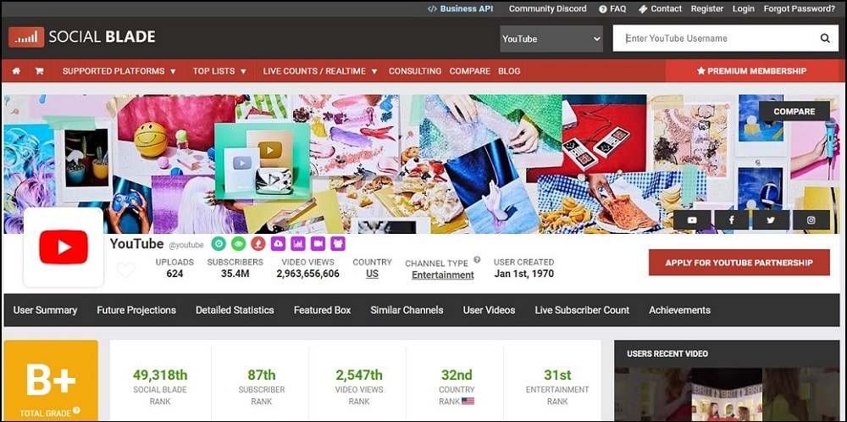Click the purple bar chart badge
This screenshot has width=847, height=422.
pyautogui.click(x=298, y=244)
